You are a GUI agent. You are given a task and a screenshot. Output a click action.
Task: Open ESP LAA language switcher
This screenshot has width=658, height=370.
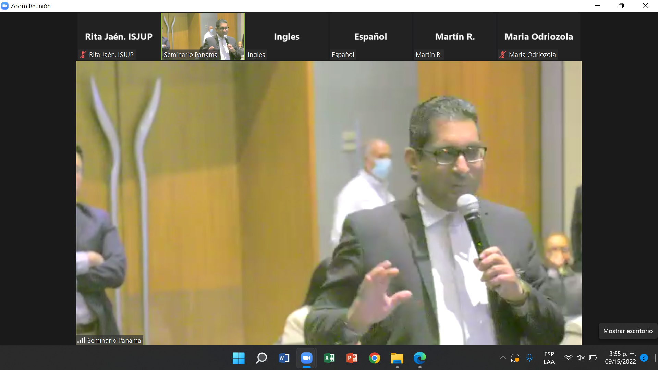549,358
